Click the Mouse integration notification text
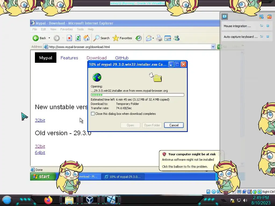 coord(237,26)
